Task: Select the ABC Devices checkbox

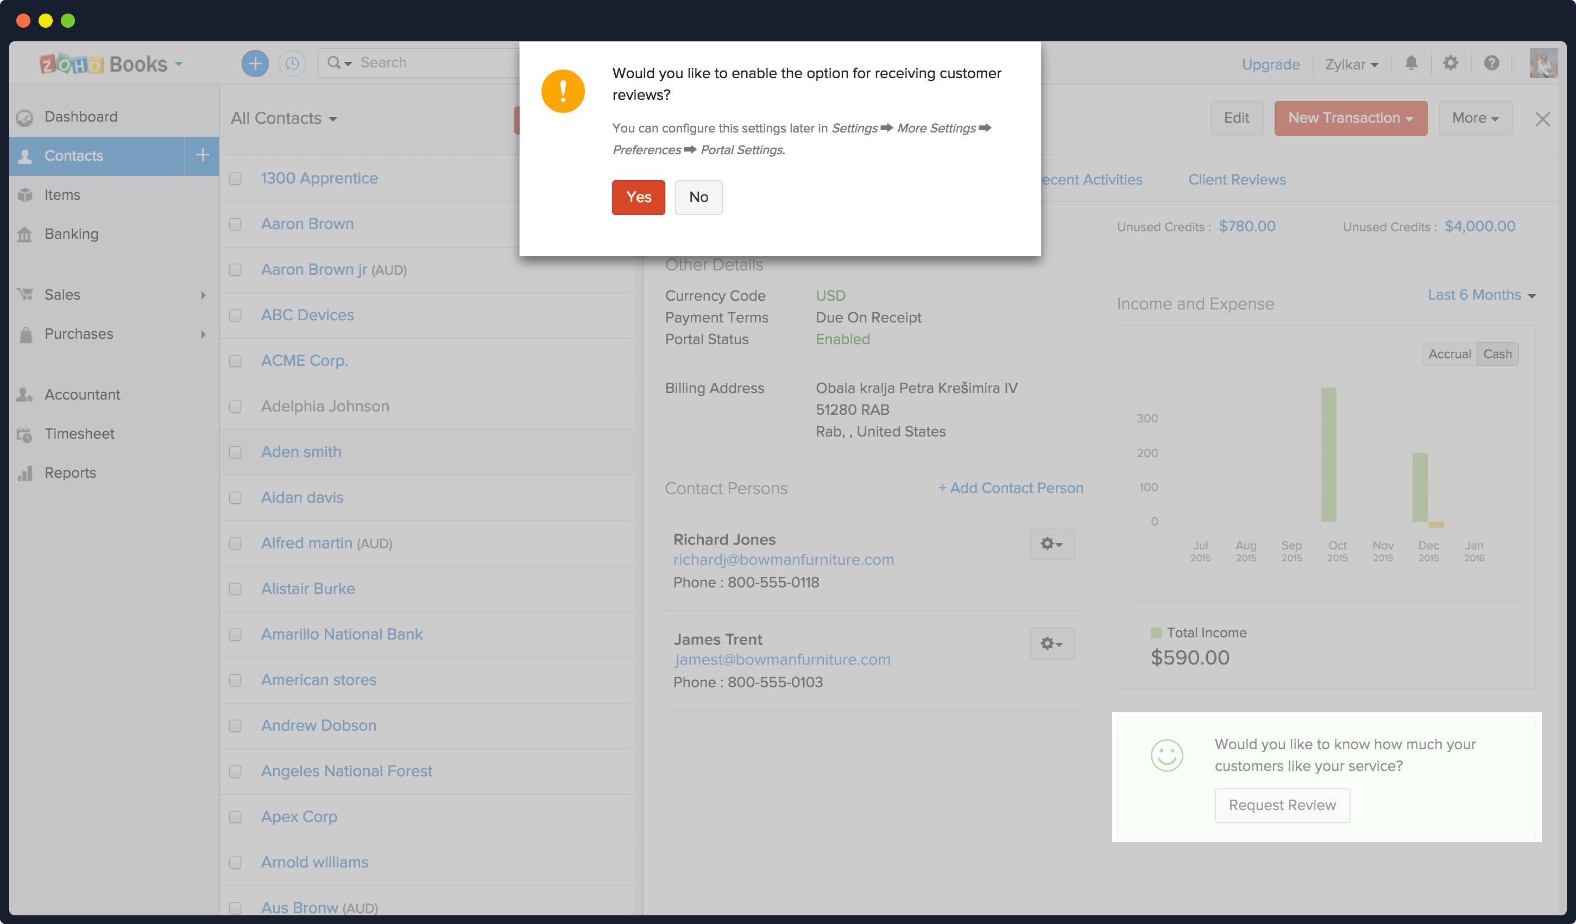Action: (x=235, y=316)
